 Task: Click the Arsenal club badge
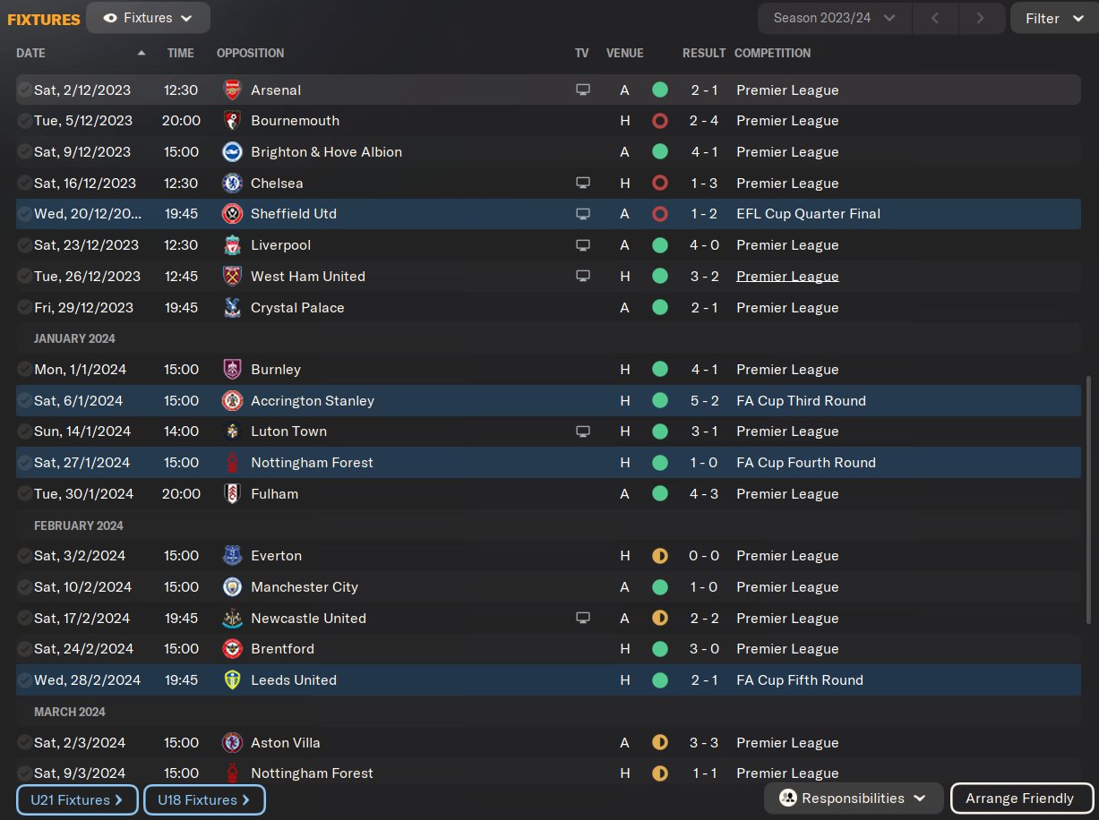coord(232,90)
